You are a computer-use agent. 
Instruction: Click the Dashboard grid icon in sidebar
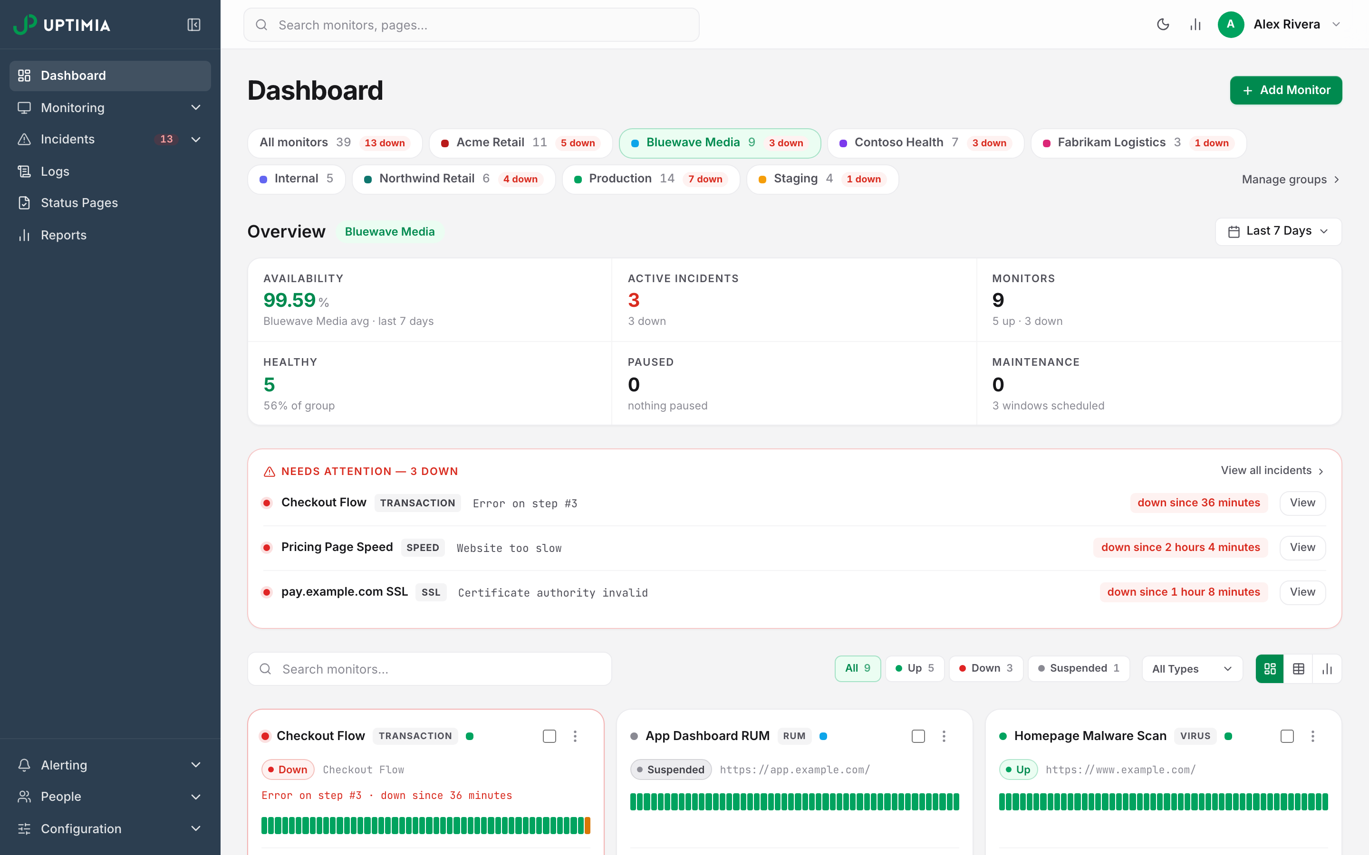(x=24, y=76)
